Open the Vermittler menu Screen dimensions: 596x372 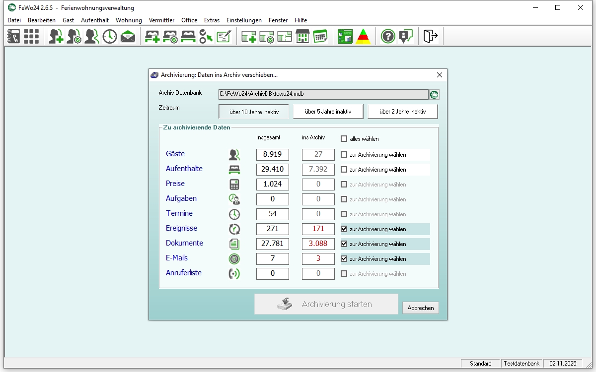click(161, 20)
